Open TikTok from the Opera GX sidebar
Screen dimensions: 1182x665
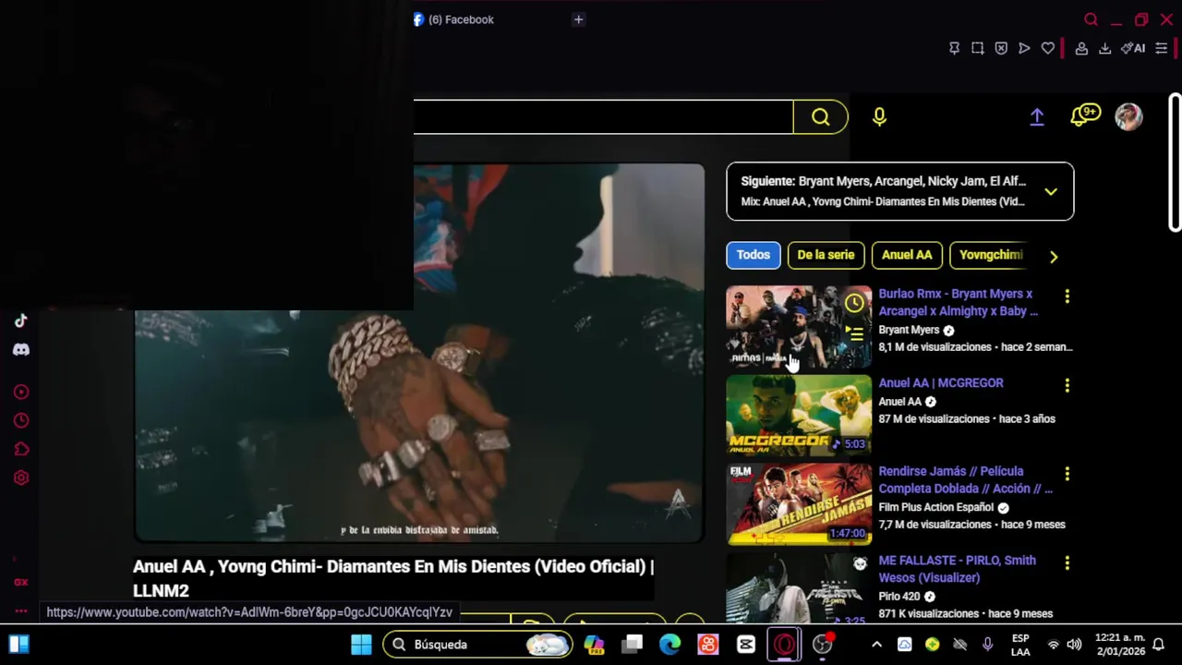pos(20,320)
